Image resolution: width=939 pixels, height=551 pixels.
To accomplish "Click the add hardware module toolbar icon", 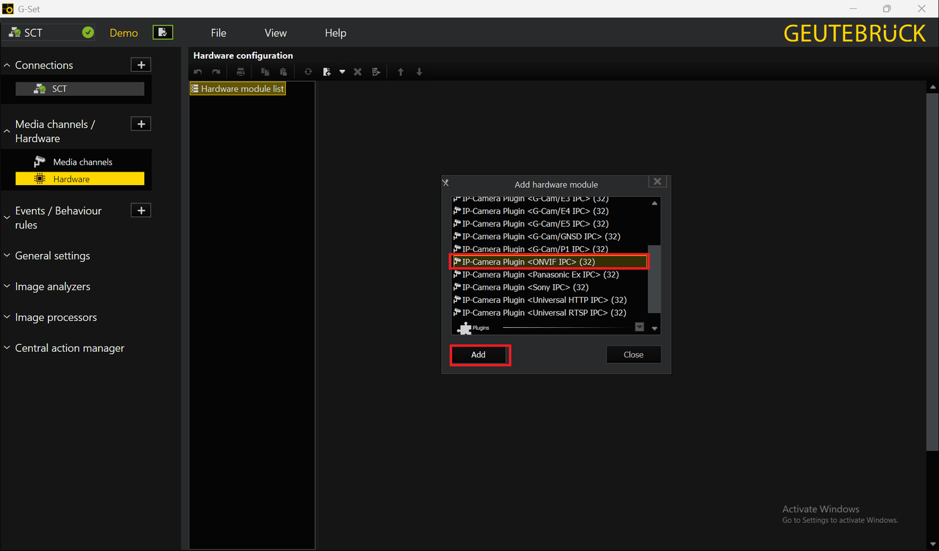I will pos(327,72).
